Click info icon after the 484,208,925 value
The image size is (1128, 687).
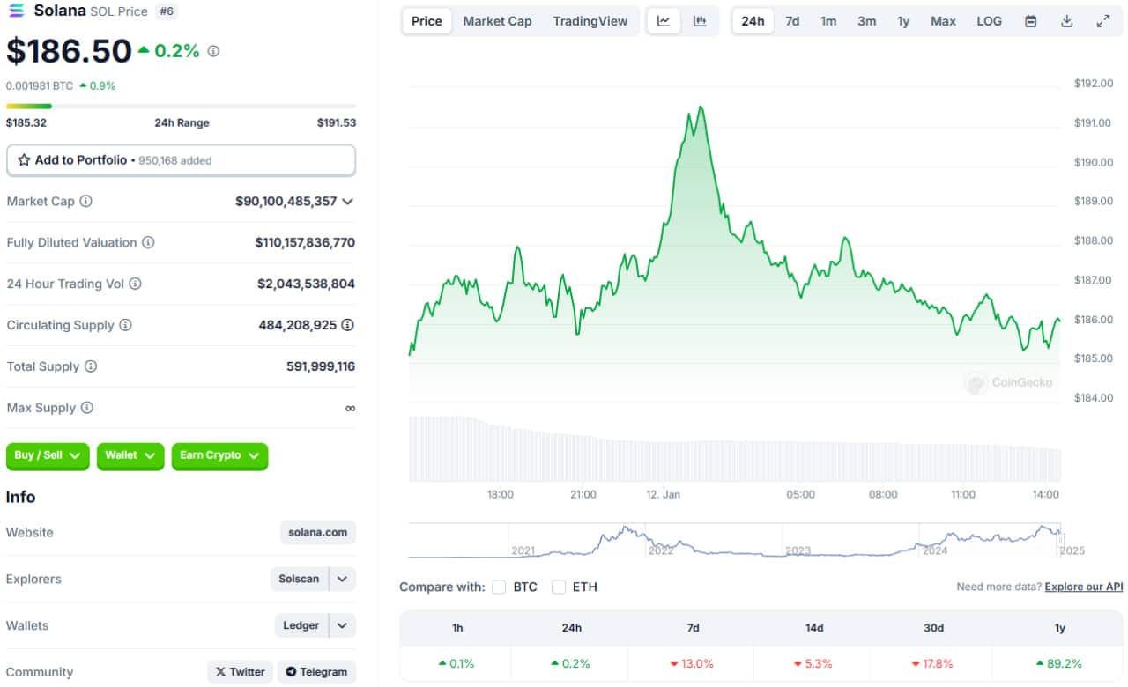point(348,325)
